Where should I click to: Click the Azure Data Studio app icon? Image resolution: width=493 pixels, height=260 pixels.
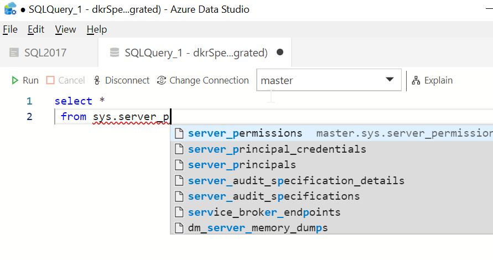[10, 9]
